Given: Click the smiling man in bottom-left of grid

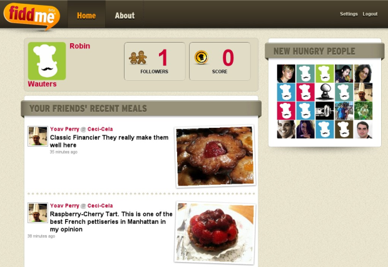Looking at the screenshot, I should tap(286, 129).
